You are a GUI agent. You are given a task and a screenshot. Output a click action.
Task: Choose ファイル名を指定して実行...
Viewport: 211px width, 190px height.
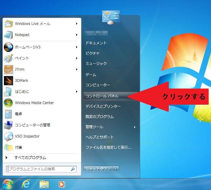(x=108, y=147)
